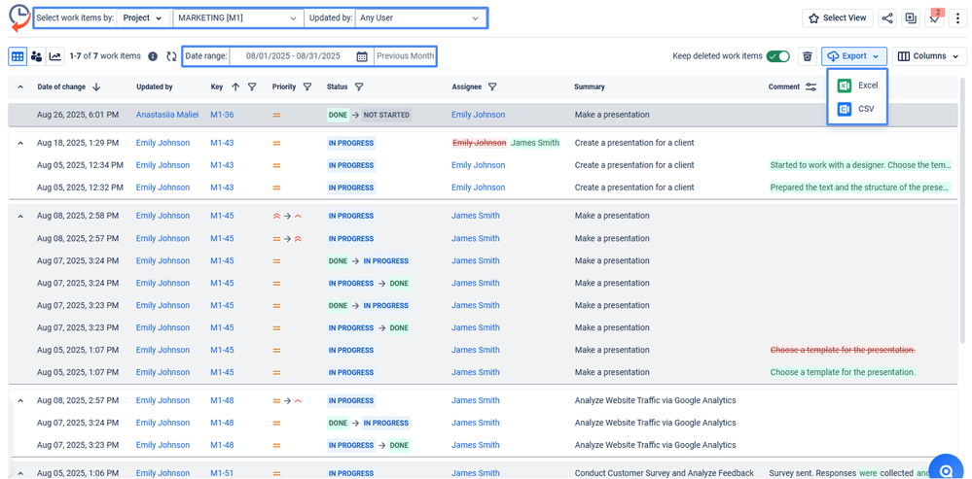Image resolution: width=972 pixels, height=479 pixels.
Task: Open the comment column settings icon
Action: tap(810, 87)
